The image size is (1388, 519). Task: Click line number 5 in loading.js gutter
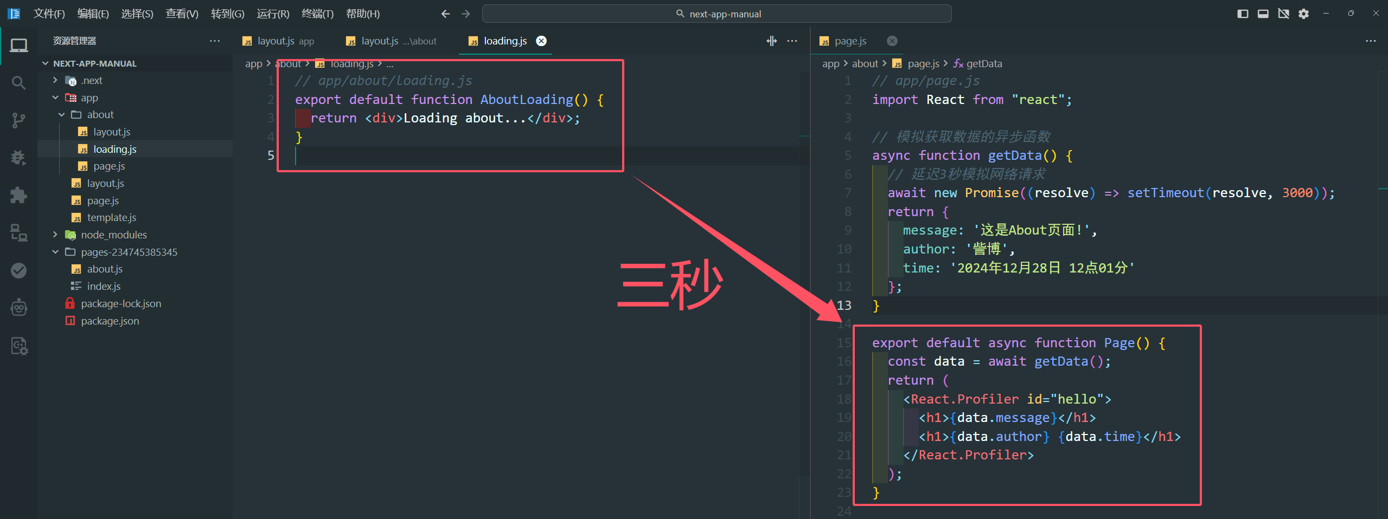[271, 155]
